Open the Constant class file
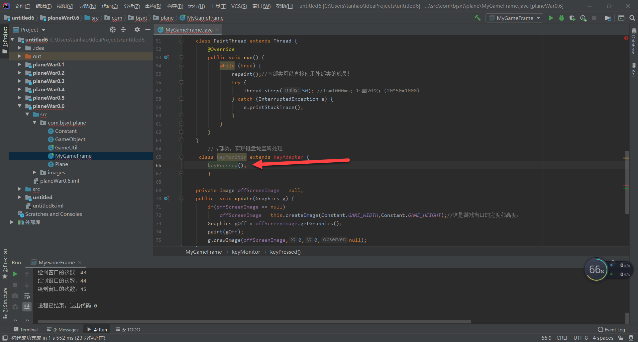 coord(66,131)
